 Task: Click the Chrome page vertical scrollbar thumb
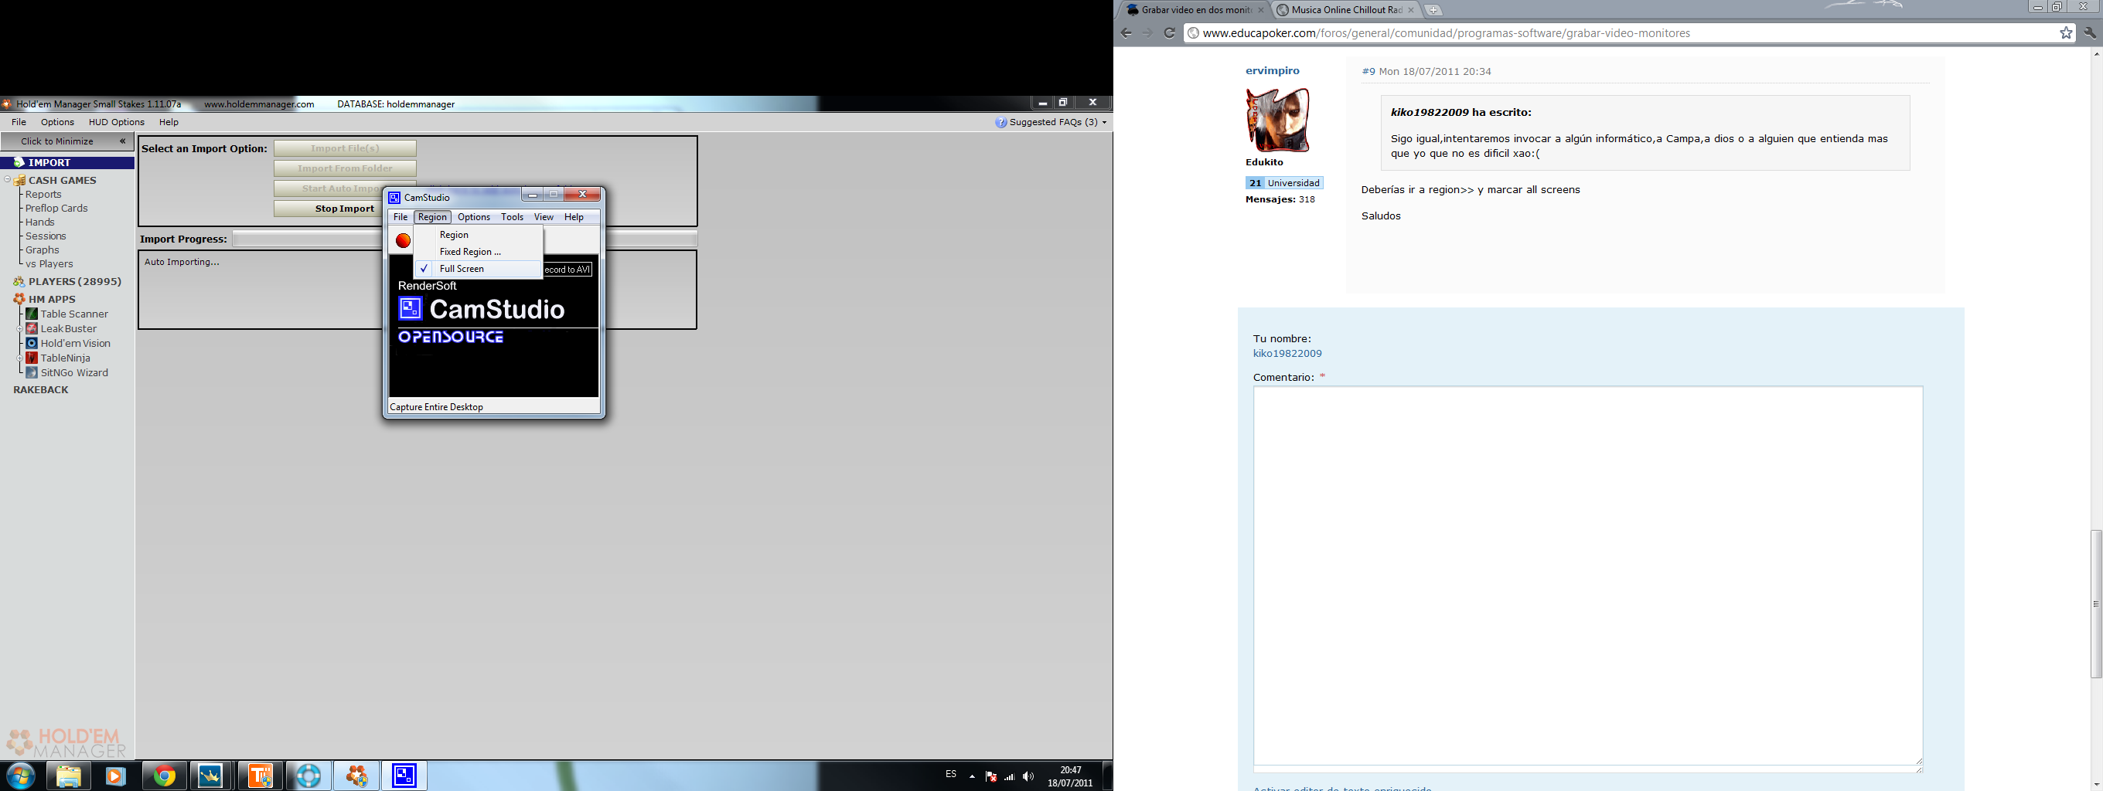point(2095,603)
